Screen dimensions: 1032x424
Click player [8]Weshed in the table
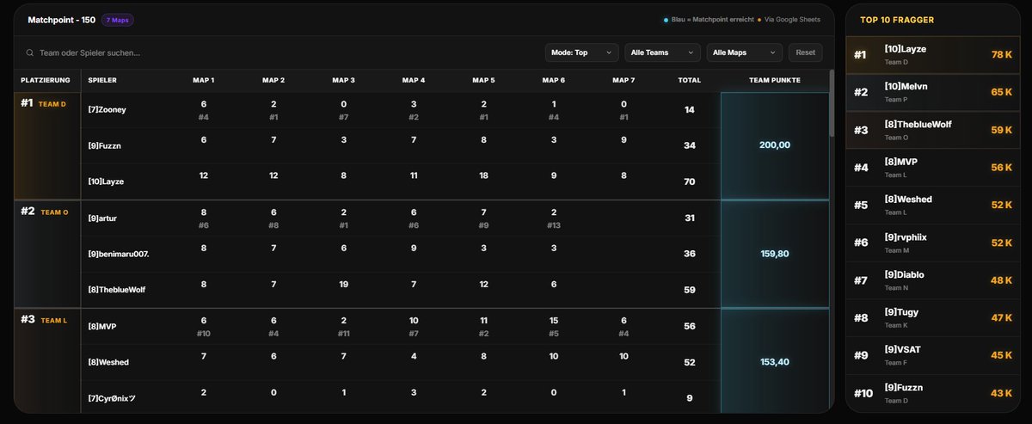tap(108, 362)
